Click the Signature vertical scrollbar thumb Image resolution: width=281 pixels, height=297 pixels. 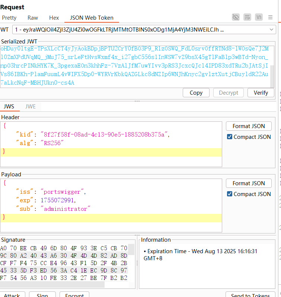[131, 249]
